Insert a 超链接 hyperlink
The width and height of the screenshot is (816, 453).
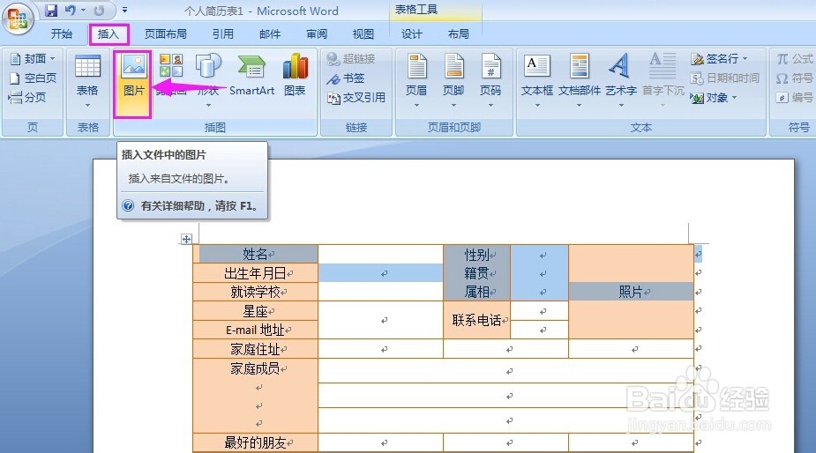[x=351, y=59]
